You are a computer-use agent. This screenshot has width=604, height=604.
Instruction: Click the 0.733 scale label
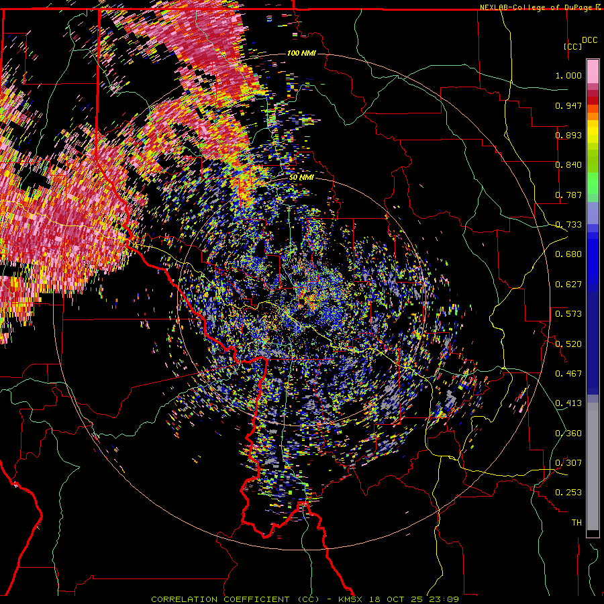pyautogui.click(x=568, y=225)
